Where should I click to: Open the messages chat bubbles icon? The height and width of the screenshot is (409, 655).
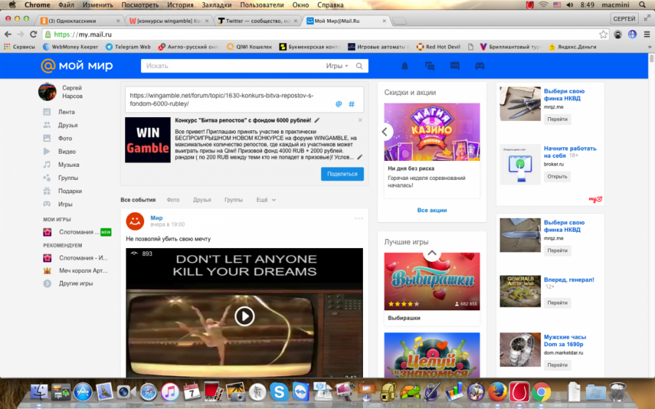[430, 66]
